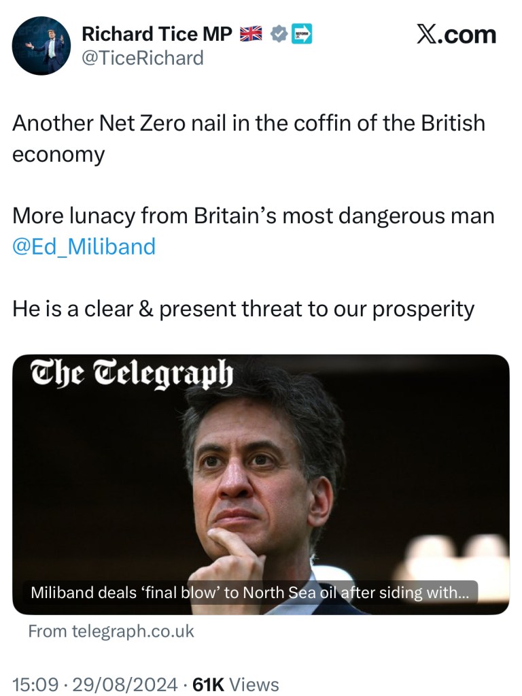Open the @TiceRichard handle

pyautogui.click(x=142, y=59)
